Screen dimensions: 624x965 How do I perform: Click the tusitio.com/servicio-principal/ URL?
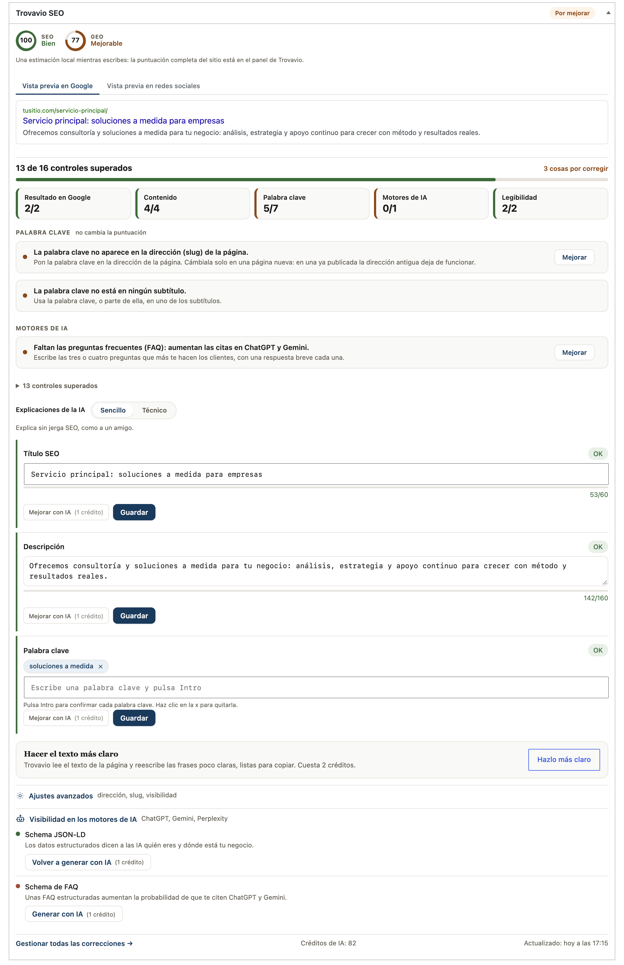pyautogui.click(x=65, y=110)
